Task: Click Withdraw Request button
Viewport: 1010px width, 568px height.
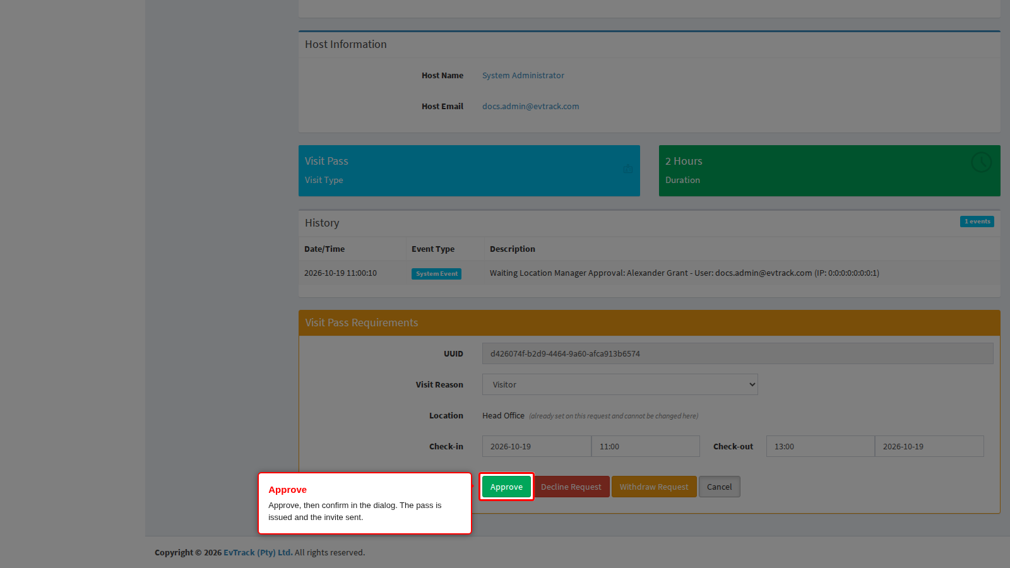Action: 654,487
